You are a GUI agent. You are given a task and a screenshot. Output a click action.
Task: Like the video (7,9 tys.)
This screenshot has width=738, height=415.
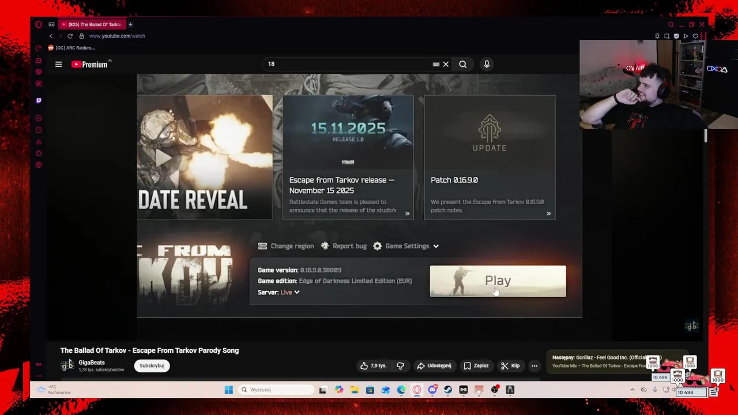point(373,365)
